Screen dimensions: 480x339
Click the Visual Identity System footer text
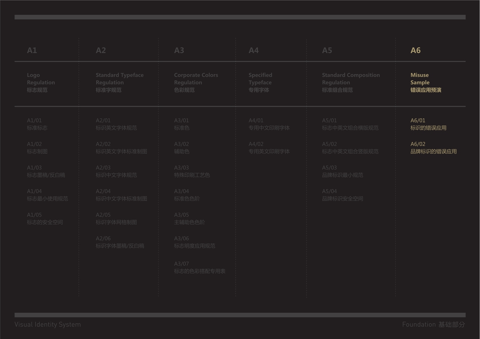pyautogui.click(x=48, y=325)
